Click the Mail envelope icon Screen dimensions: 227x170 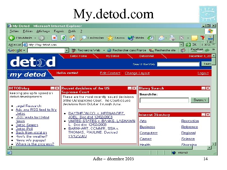pos(161,38)
